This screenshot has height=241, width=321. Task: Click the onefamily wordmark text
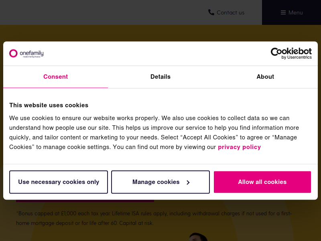pos(32,53)
